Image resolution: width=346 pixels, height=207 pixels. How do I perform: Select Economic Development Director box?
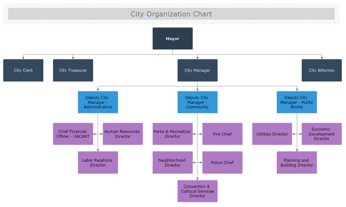pos(322,134)
